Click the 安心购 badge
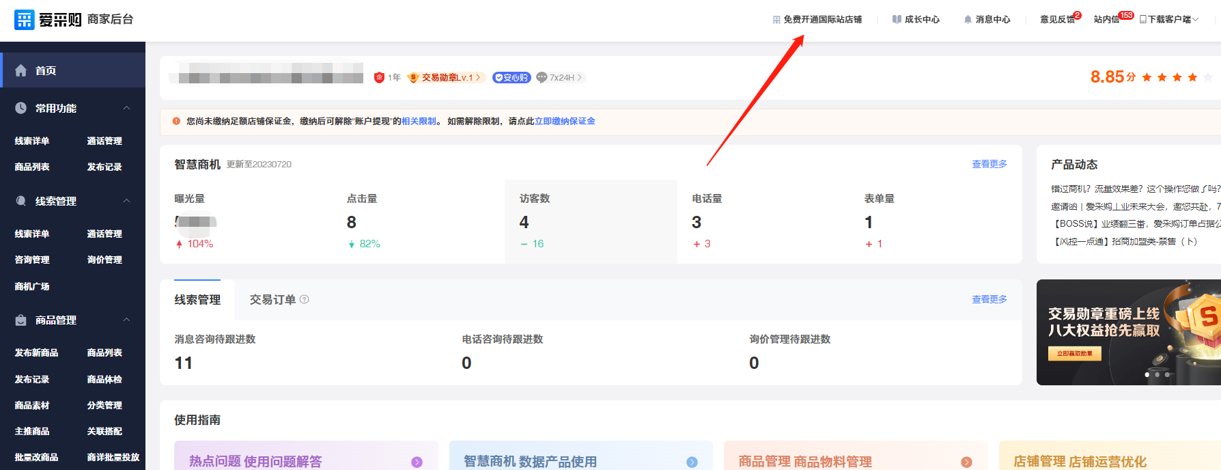The width and height of the screenshot is (1221, 470). coord(511,78)
